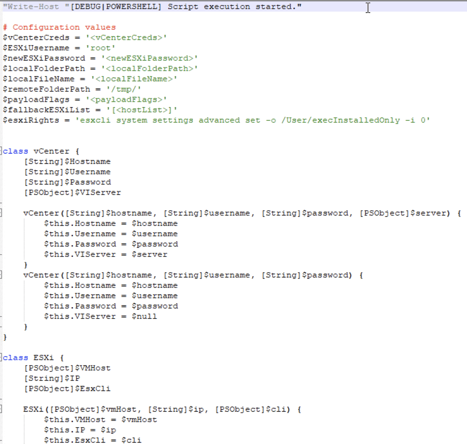Click the $ESXiUsername variable name
The width and height of the screenshot is (467, 444).
click(36, 48)
